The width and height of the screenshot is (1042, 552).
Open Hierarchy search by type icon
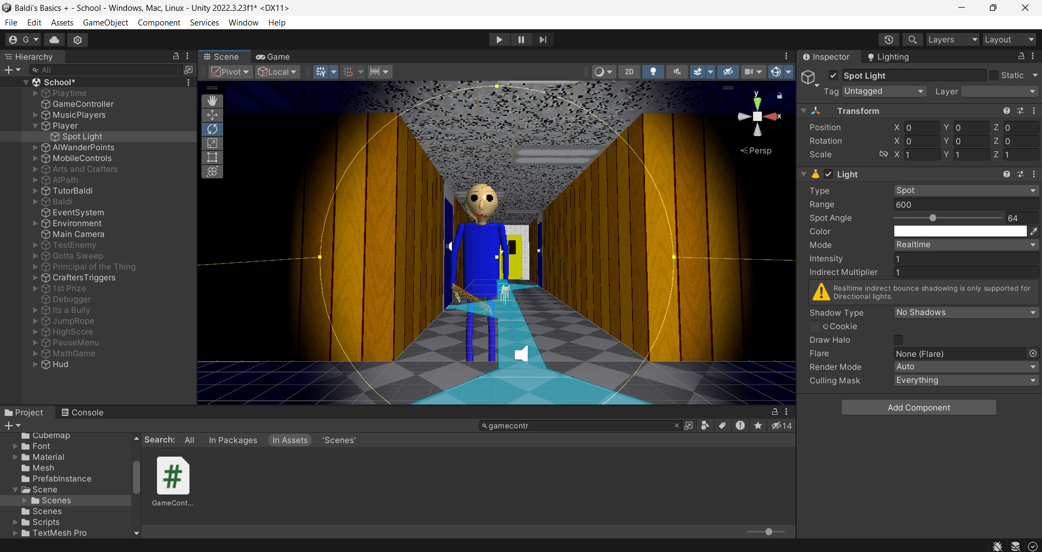coord(188,70)
